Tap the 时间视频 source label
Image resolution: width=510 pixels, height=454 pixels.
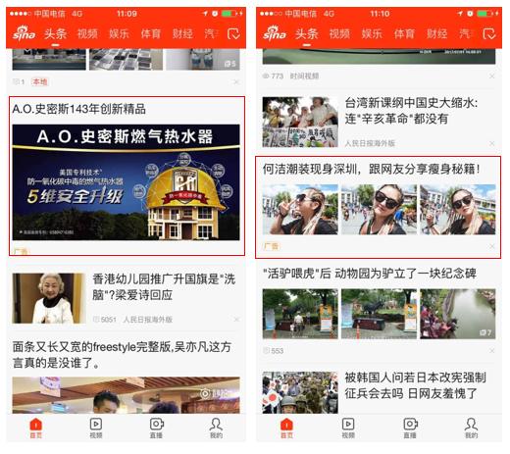tap(304, 76)
